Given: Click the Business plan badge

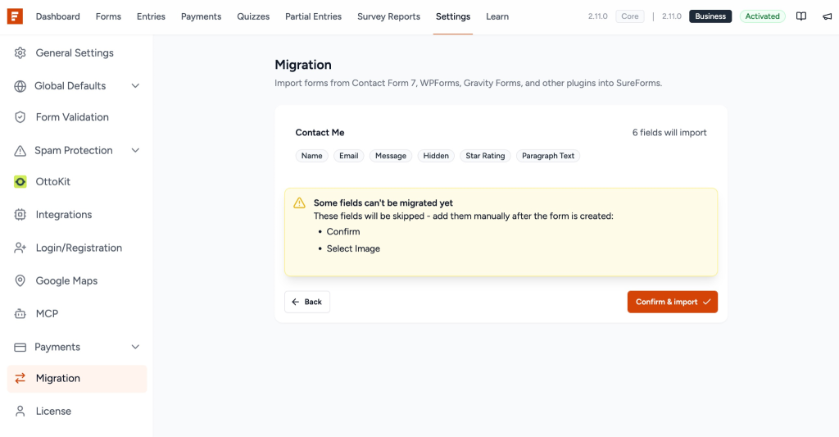Looking at the screenshot, I should [710, 16].
